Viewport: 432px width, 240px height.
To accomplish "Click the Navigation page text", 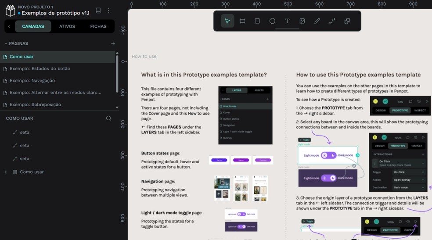I will pos(158,181).
